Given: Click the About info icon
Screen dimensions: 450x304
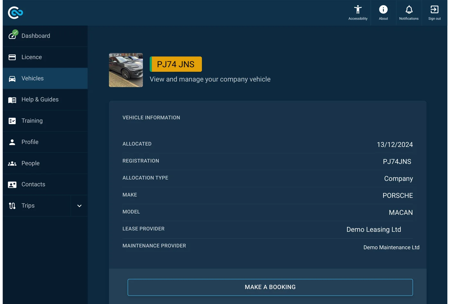Looking at the screenshot, I should pyautogui.click(x=383, y=10).
